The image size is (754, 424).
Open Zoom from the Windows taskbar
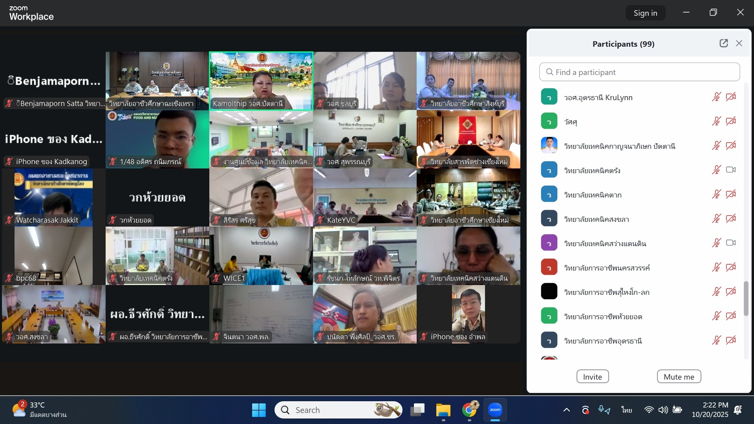[x=495, y=410]
